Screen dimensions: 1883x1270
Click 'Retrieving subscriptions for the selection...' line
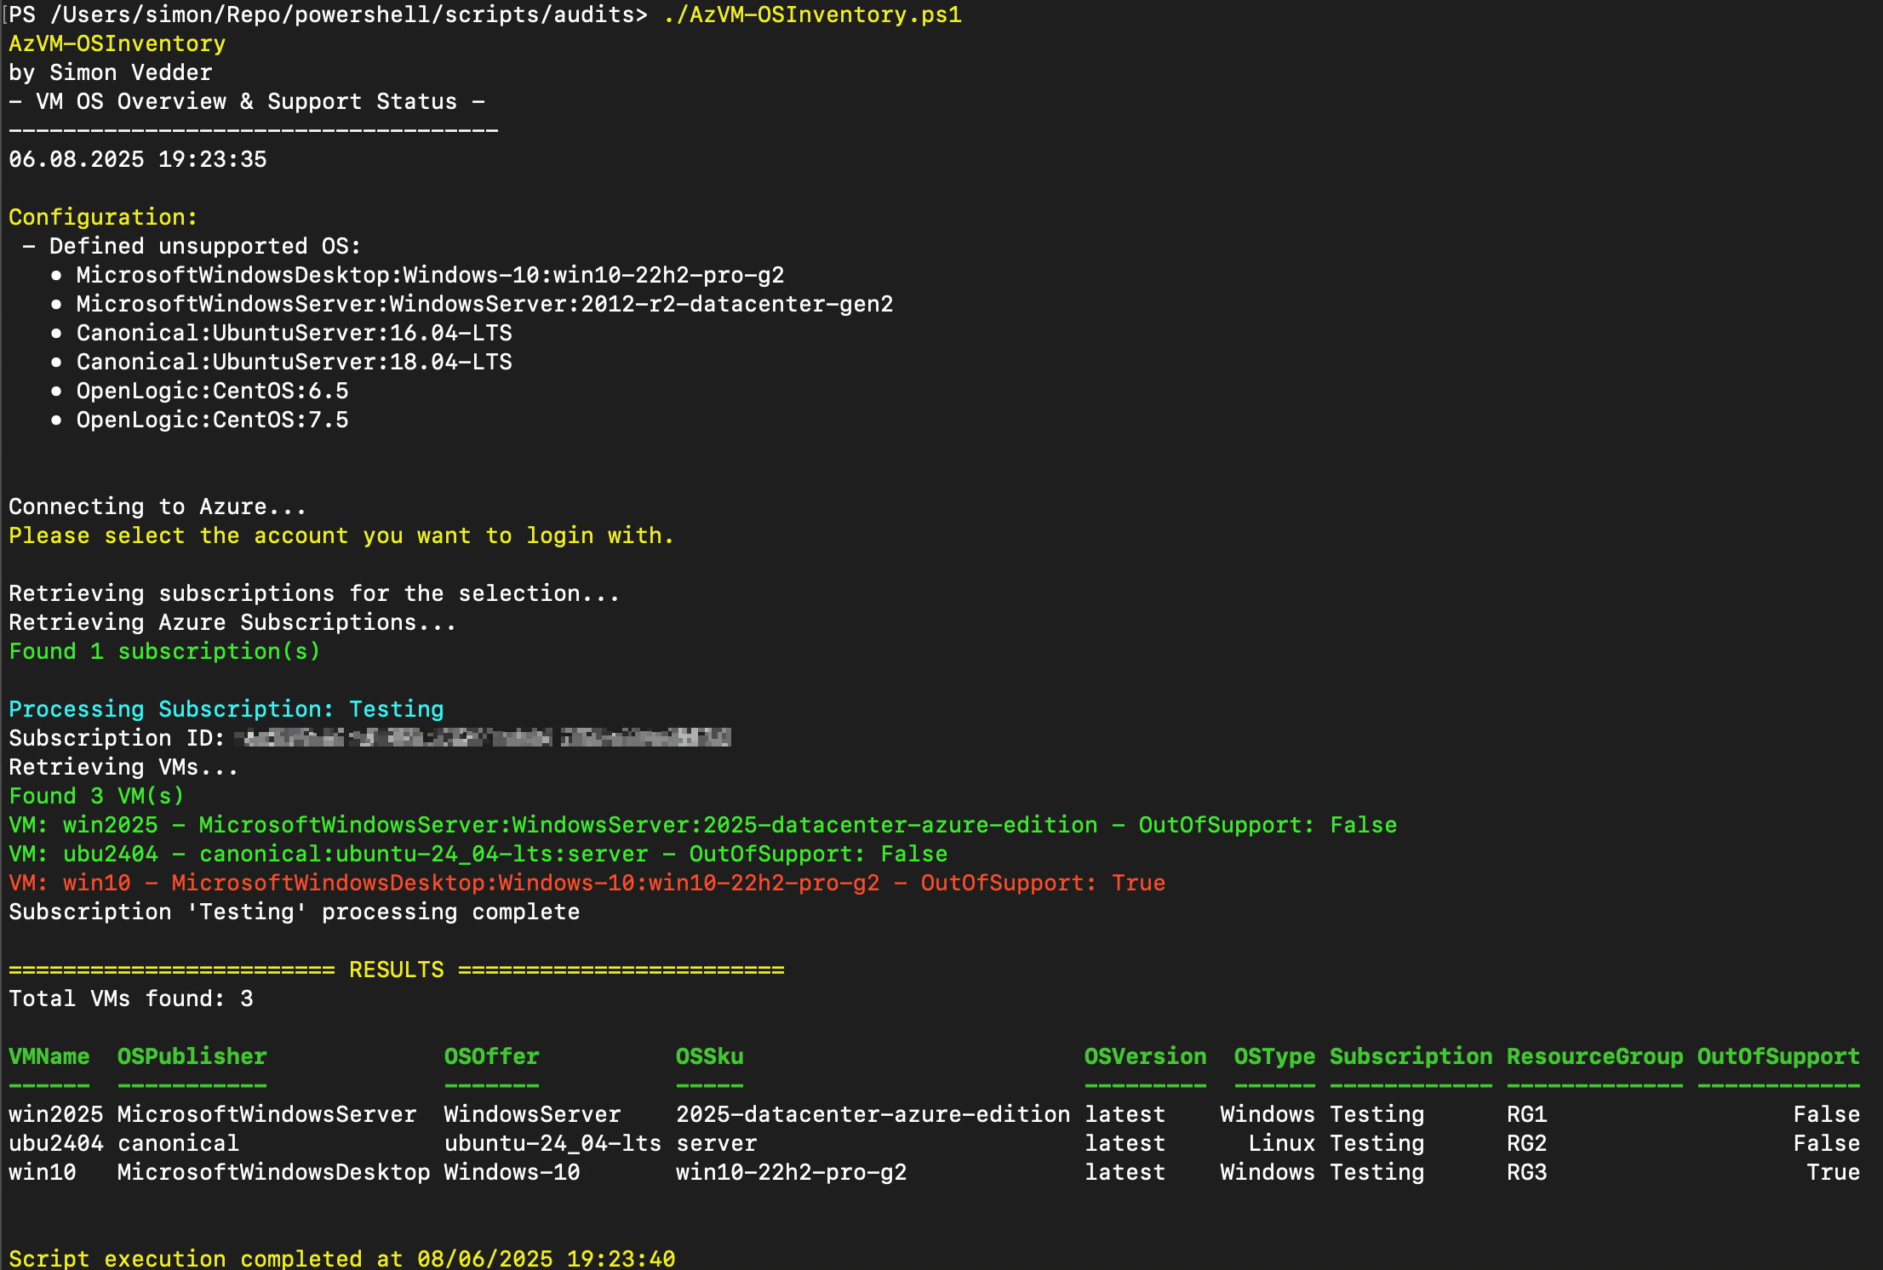pyautogui.click(x=314, y=593)
